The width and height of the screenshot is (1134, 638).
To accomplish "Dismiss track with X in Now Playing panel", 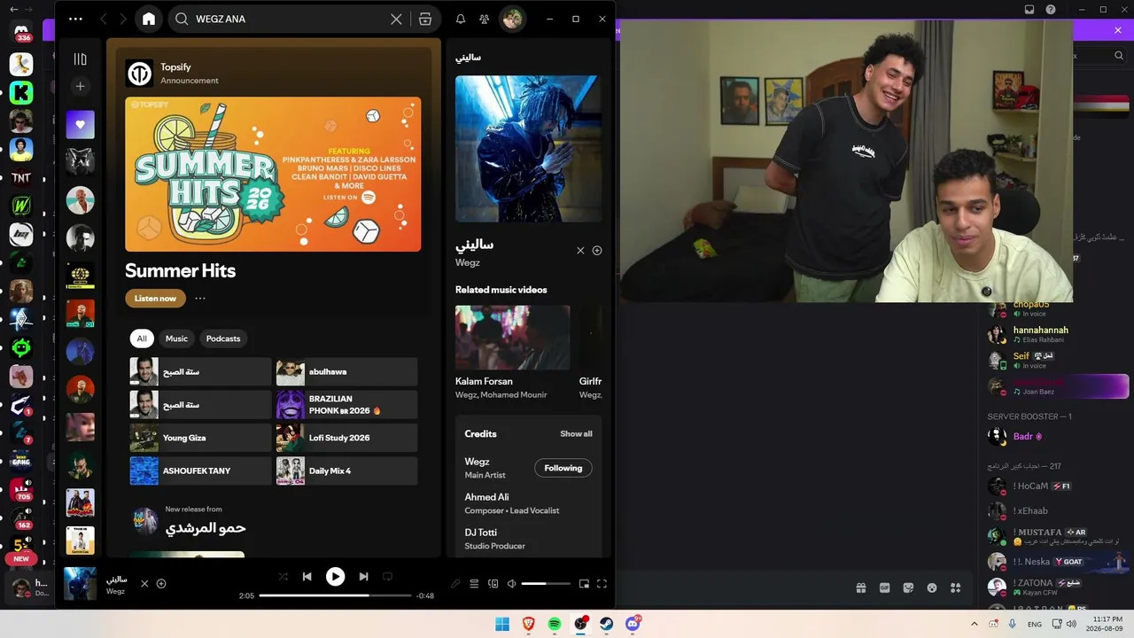I will [580, 251].
